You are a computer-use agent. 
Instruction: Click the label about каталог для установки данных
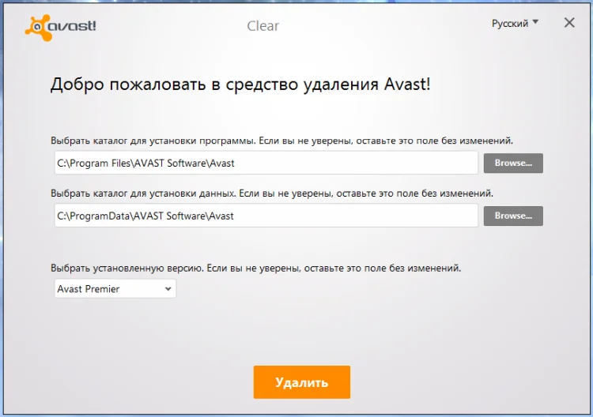pos(272,193)
